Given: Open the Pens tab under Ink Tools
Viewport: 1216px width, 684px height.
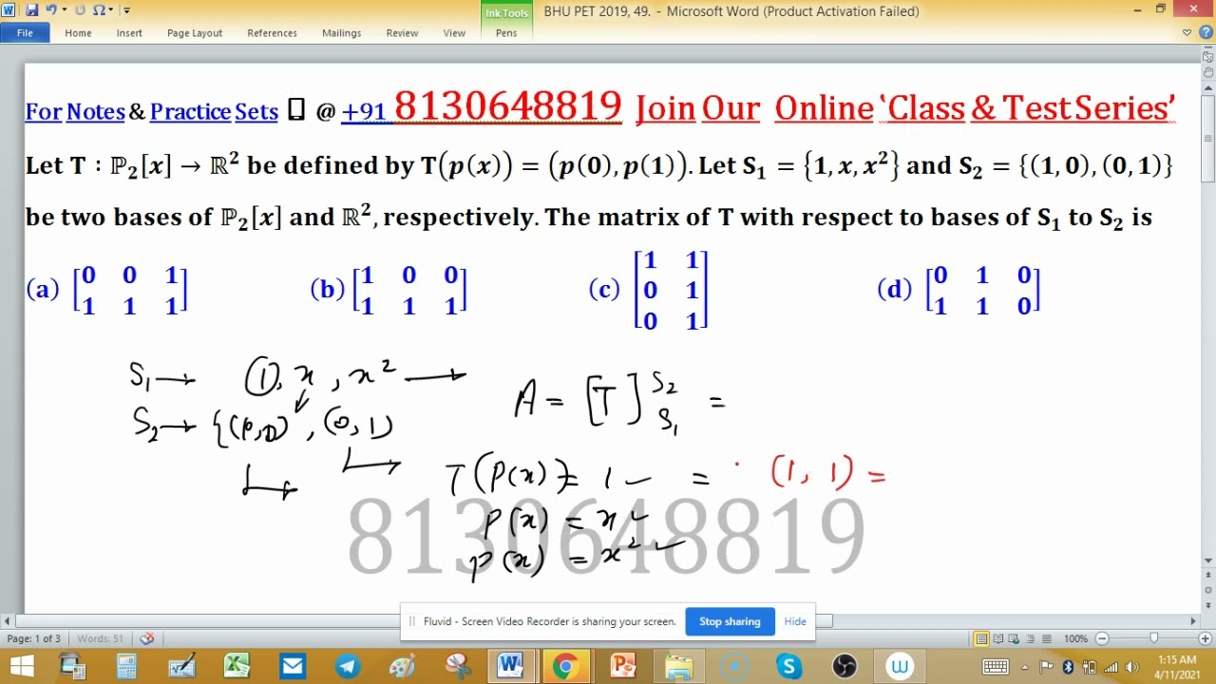Looking at the screenshot, I should pyautogui.click(x=506, y=32).
